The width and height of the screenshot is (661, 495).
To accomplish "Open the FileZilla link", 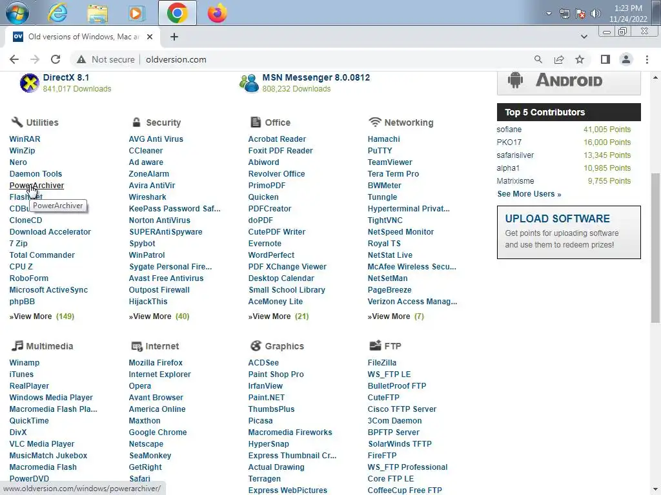I will point(382,362).
